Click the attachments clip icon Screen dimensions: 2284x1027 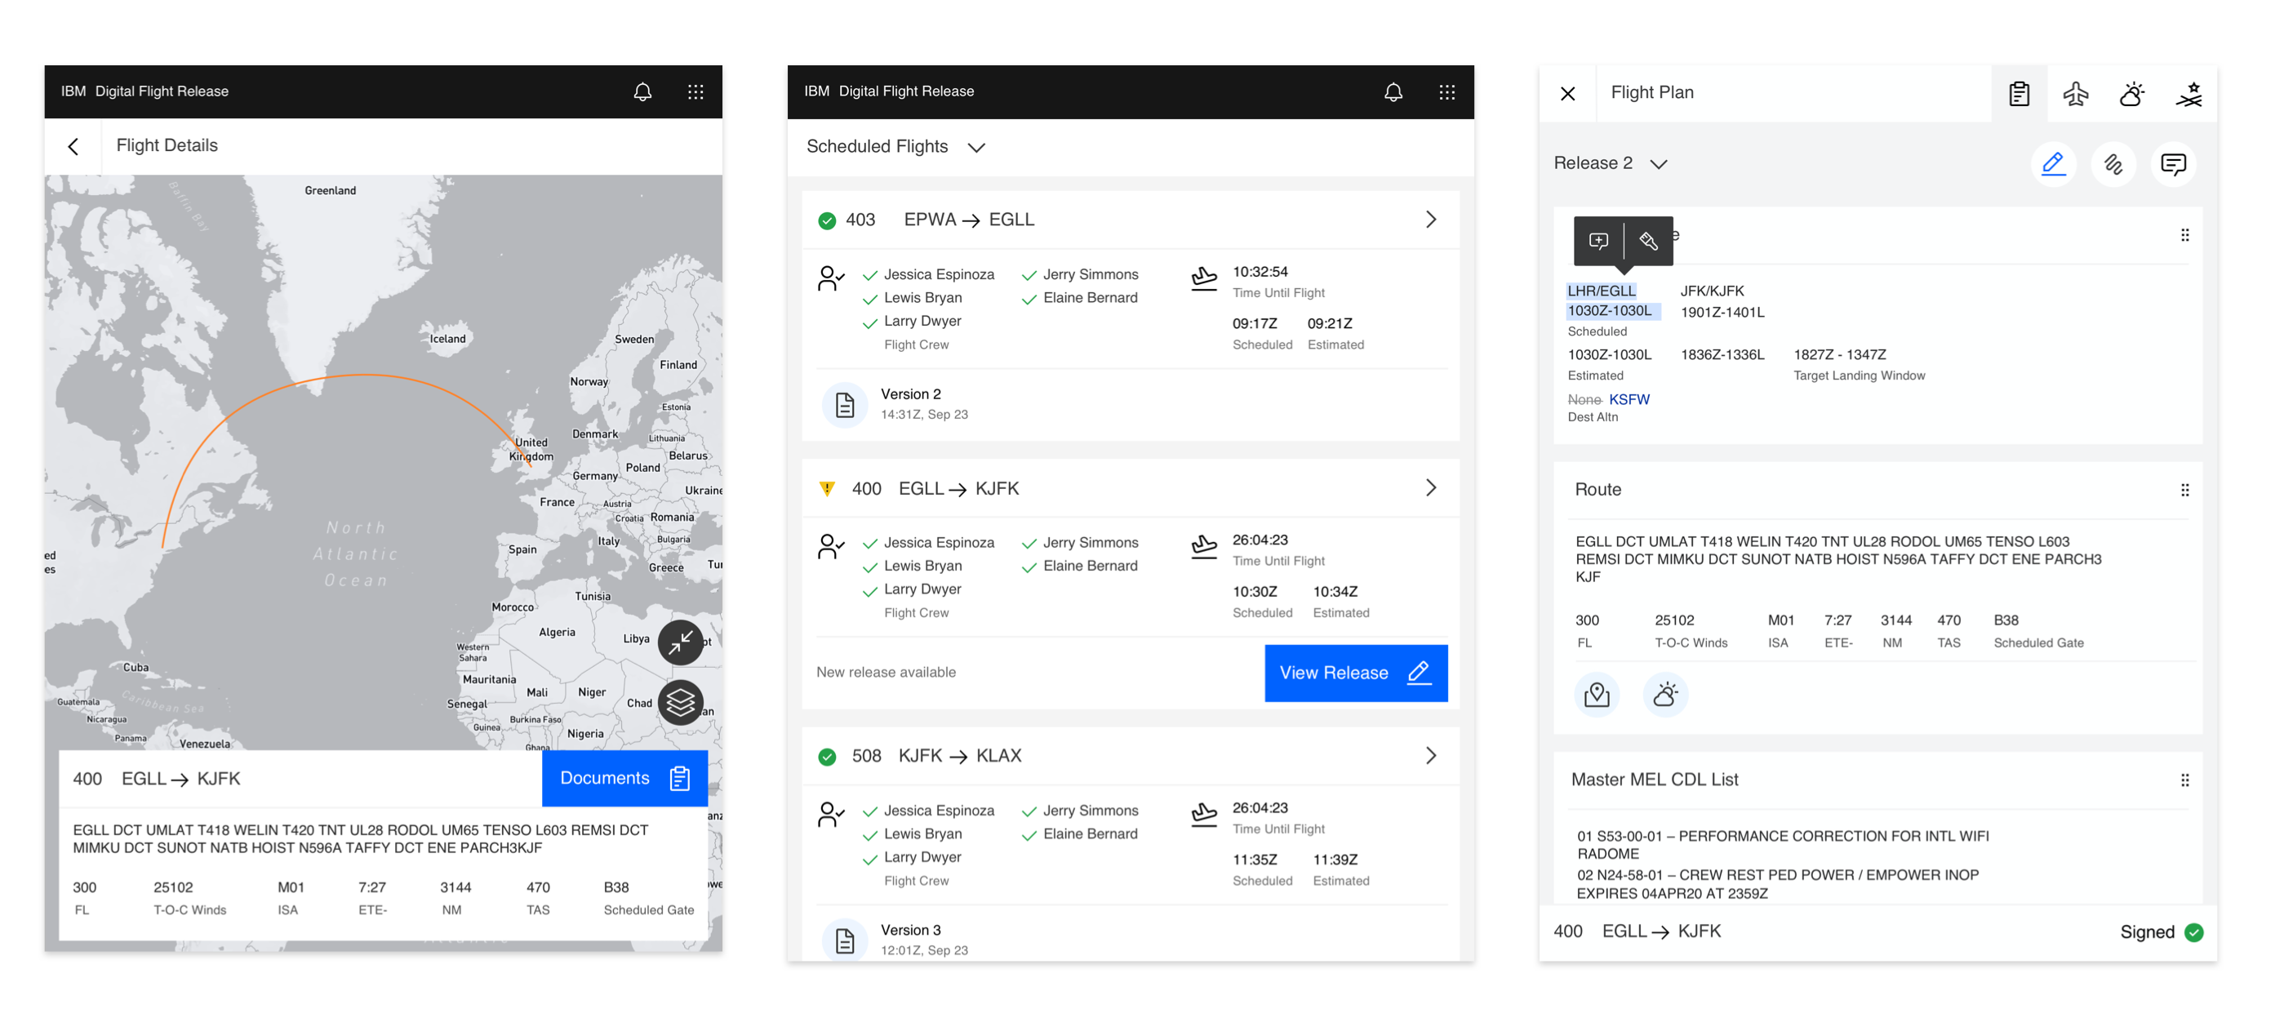tap(2113, 163)
